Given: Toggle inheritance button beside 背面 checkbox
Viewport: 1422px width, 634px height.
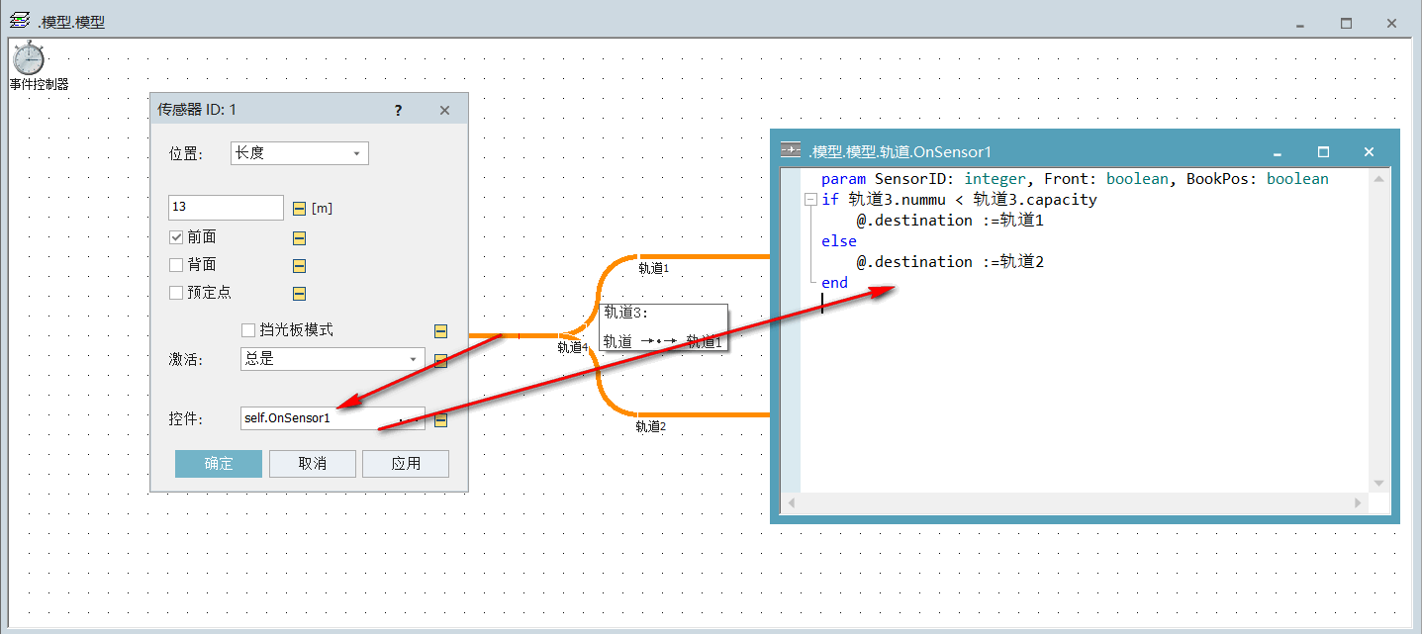Looking at the screenshot, I should click(x=299, y=265).
